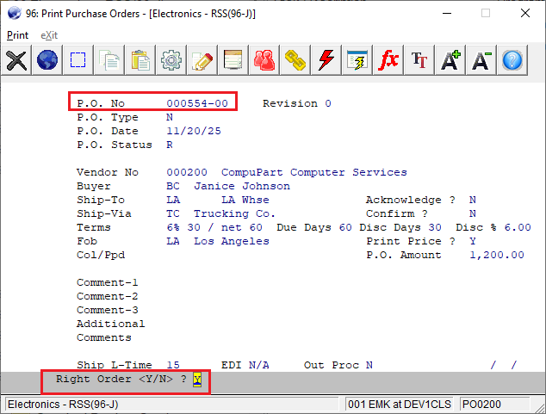Click the dashed selection rectangle icon

click(78, 60)
